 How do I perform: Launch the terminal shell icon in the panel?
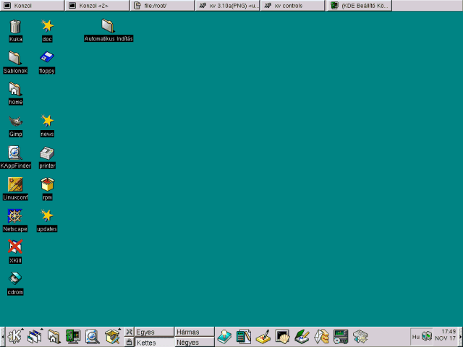click(x=282, y=336)
